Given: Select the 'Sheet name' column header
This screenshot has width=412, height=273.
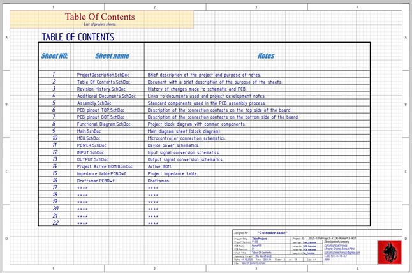Looking at the screenshot, I should click(107, 55).
